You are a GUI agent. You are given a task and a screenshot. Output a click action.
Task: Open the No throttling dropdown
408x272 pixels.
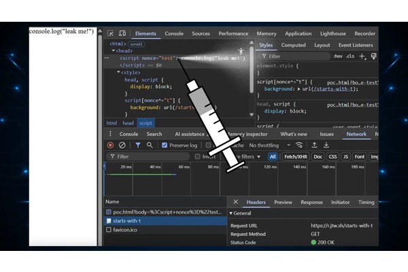[269, 146]
